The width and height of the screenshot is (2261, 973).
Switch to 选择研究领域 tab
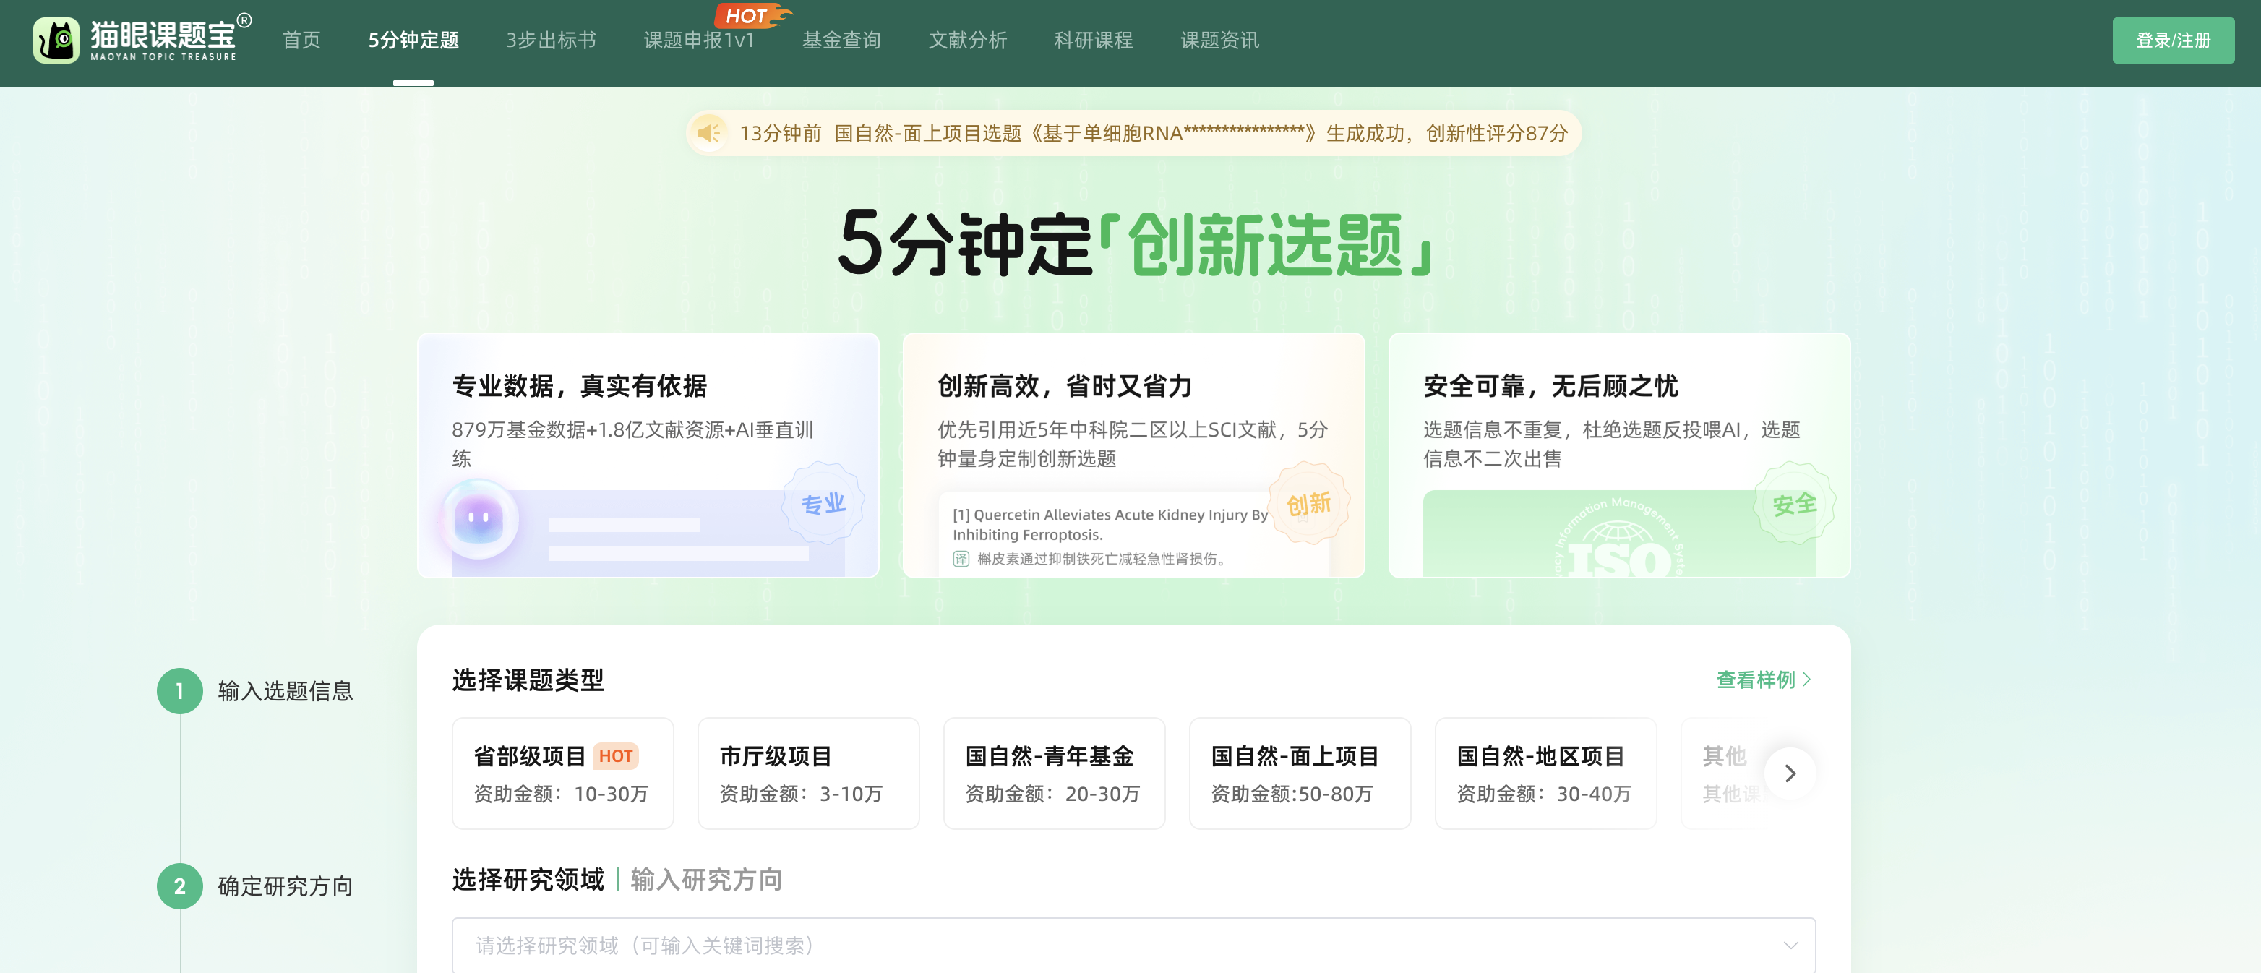528,879
